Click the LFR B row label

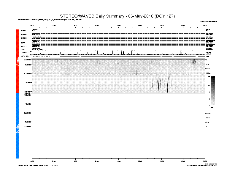[x=24, y=34]
